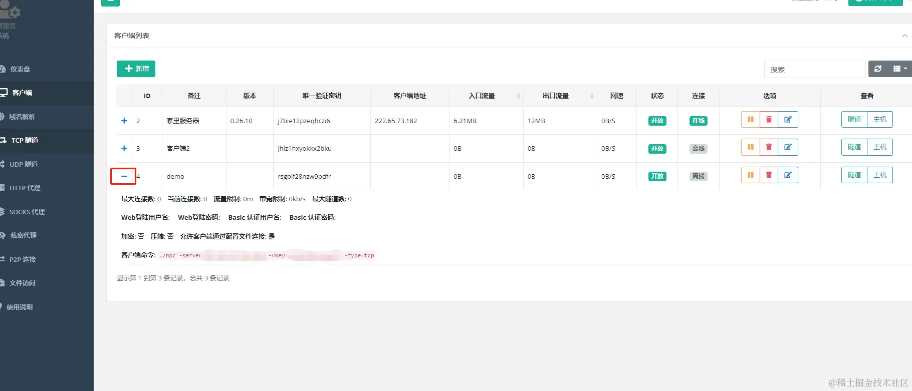Open 主机 for demo client
Image resolution: width=912 pixels, height=391 pixels.
(880, 175)
